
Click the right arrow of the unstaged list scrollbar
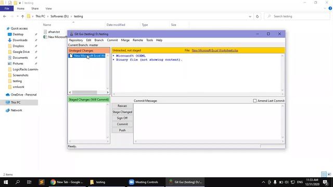pos(108,92)
